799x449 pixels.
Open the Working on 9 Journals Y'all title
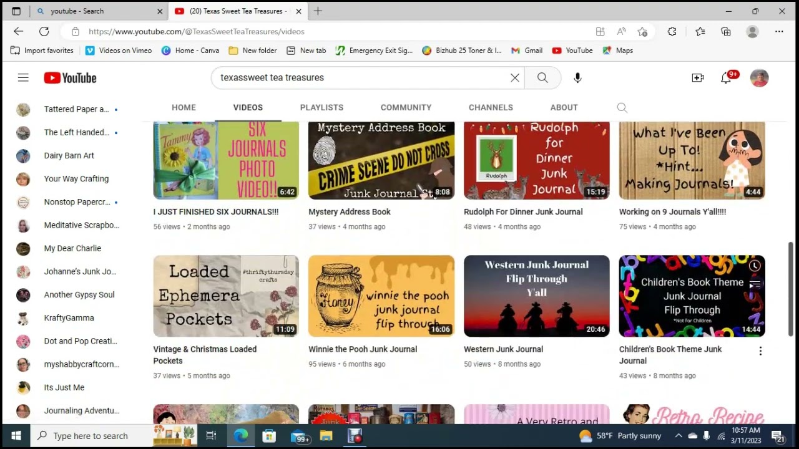672,212
